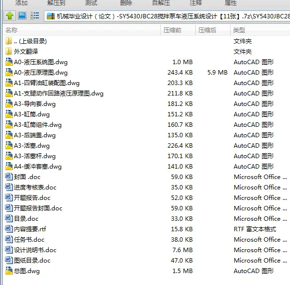290x285 pixels.
Task: Click the 注释 toolbar button
Action: 196,2
